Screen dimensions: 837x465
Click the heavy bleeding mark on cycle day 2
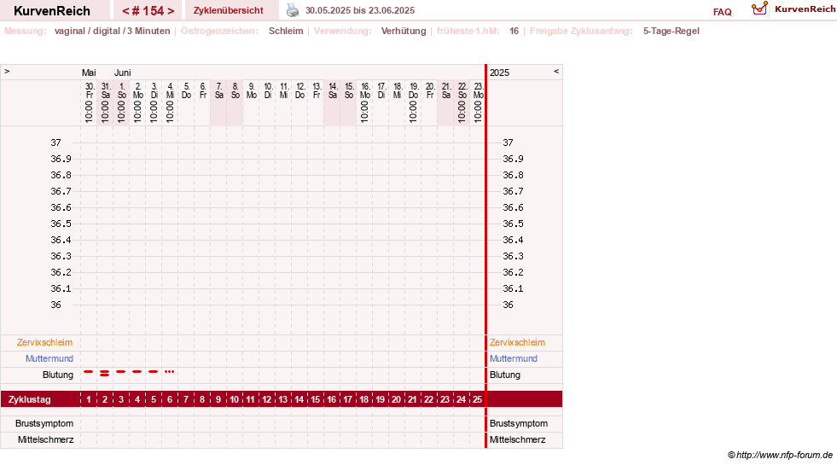105,373
